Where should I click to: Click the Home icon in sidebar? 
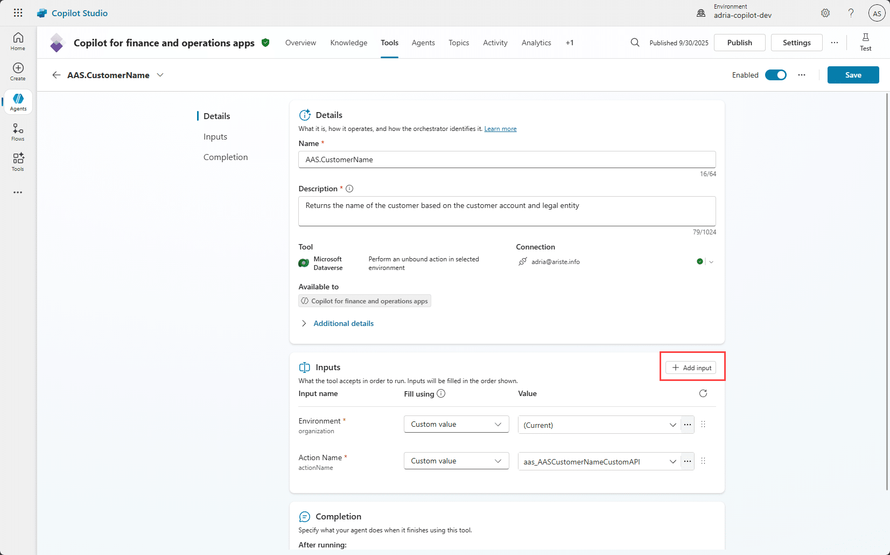[x=18, y=41]
